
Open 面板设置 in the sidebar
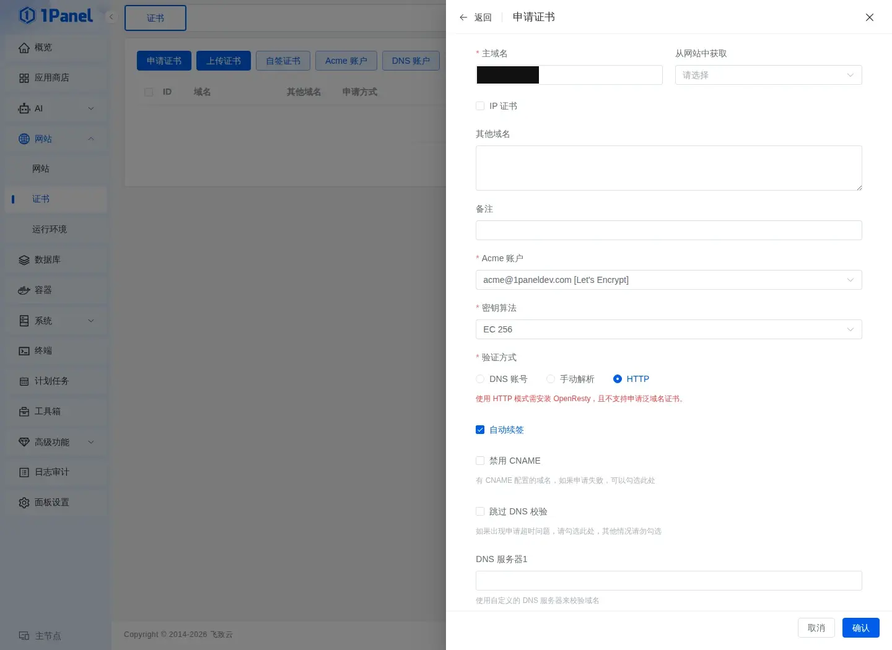(56, 503)
